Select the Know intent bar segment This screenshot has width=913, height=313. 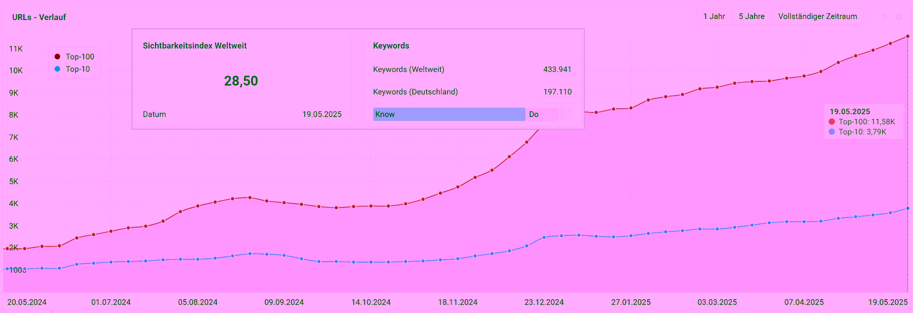(x=449, y=114)
